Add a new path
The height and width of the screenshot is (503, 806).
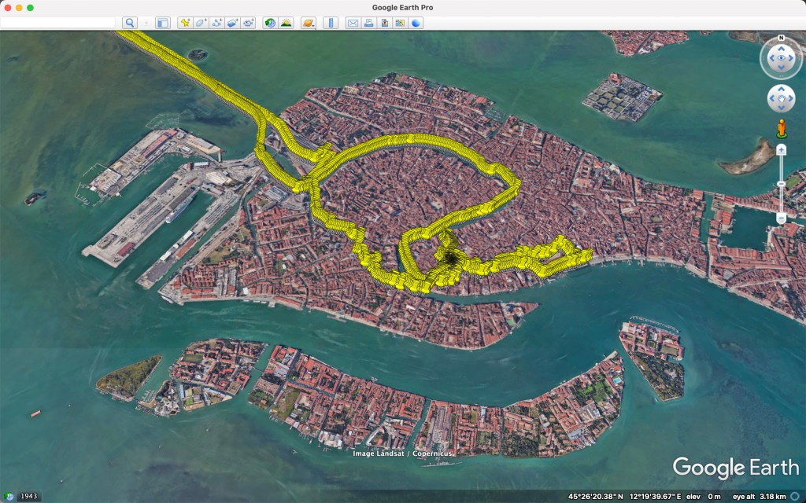pos(216,23)
